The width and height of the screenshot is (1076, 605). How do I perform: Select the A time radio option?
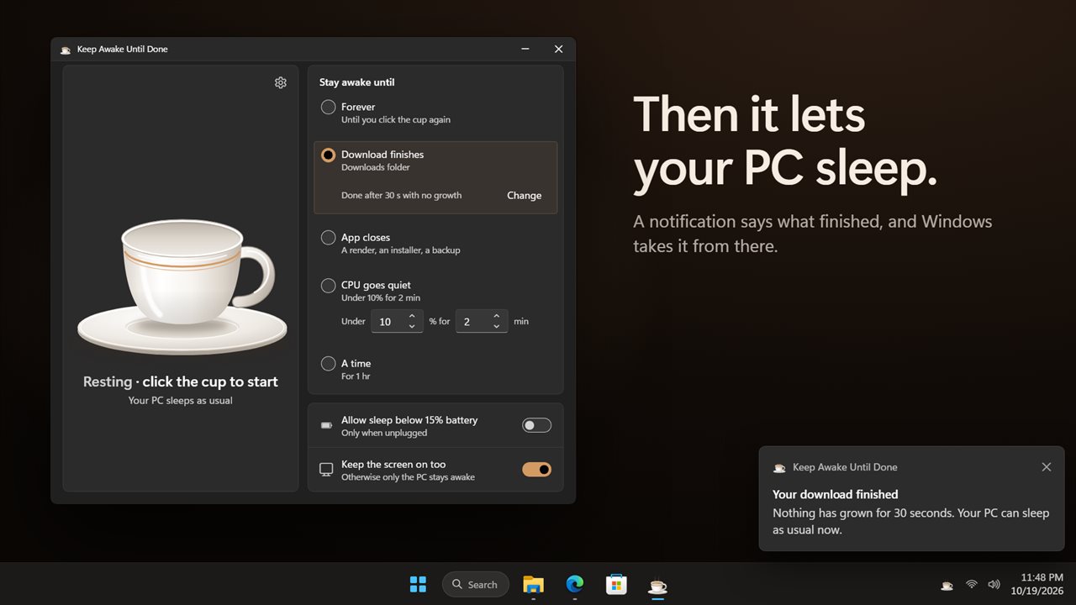pos(329,364)
